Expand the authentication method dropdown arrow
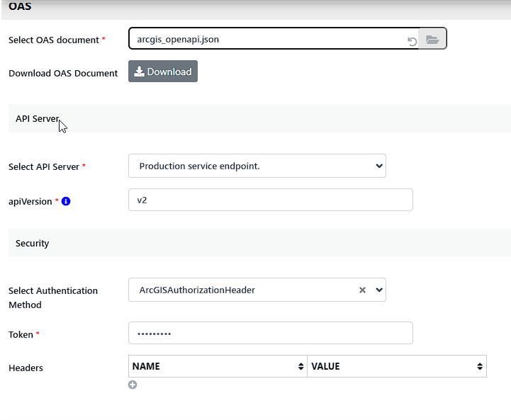 coord(378,290)
